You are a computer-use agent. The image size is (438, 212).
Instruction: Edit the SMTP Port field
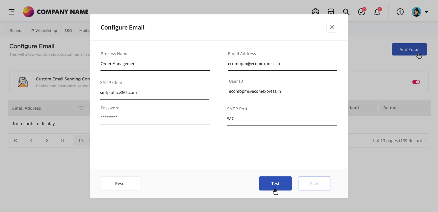(x=282, y=119)
